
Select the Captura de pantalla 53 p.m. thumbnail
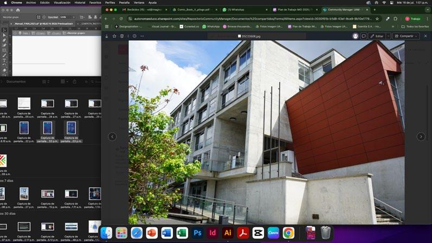[x=48, y=128]
